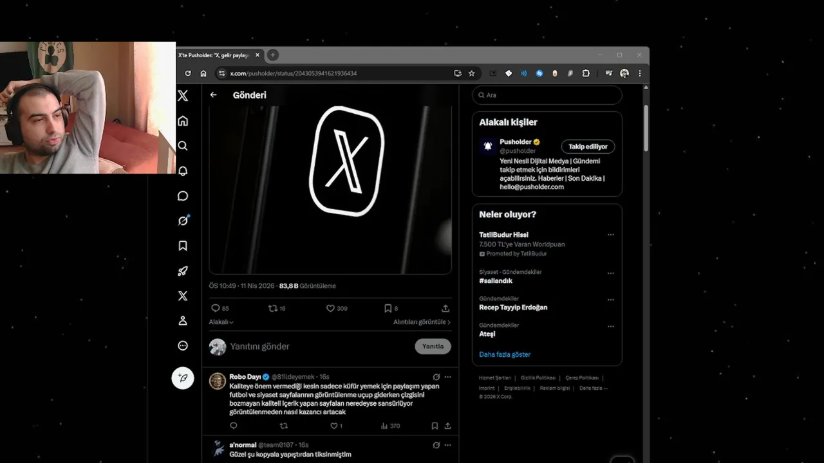The image size is (824, 463).
Task: Open more menu on Robo Dayı's reply
Action: point(448,377)
